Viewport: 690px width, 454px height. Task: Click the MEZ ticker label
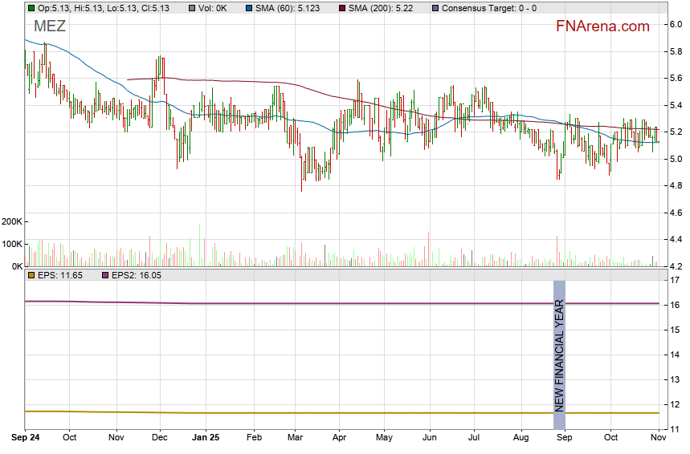click(x=50, y=26)
